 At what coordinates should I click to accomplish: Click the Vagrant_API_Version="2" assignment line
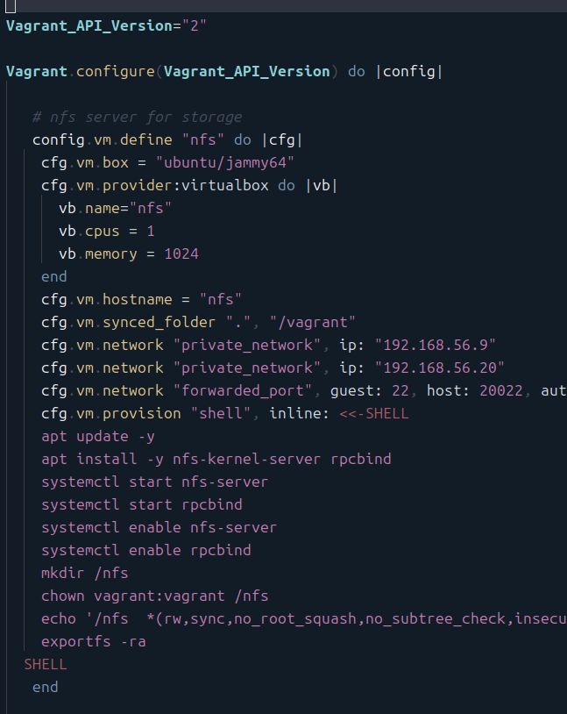pyautogui.click(x=105, y=25)
